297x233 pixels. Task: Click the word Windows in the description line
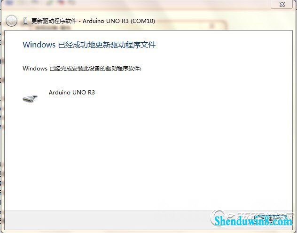[x=35, y=68]
